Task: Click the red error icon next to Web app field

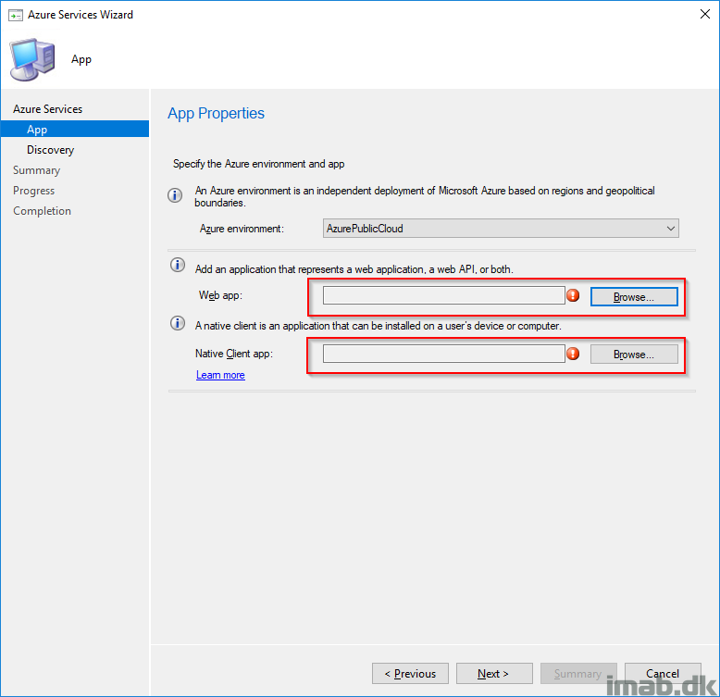Action: tap(573, 295)
